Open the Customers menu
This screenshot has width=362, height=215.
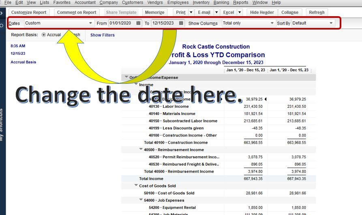133,2
